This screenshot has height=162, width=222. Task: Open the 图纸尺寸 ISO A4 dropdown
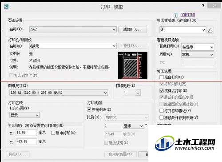[59, 93]
